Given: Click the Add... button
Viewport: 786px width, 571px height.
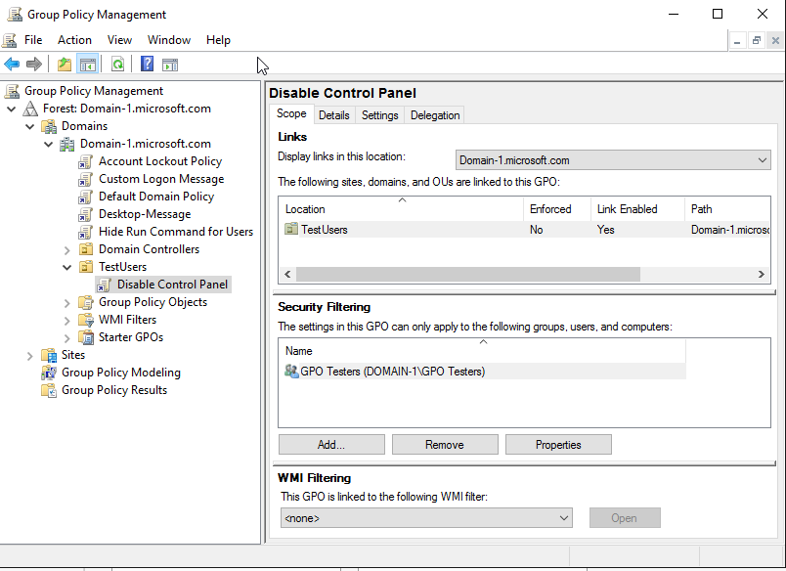Looking at the screenshot, I should tap(331, 445).
